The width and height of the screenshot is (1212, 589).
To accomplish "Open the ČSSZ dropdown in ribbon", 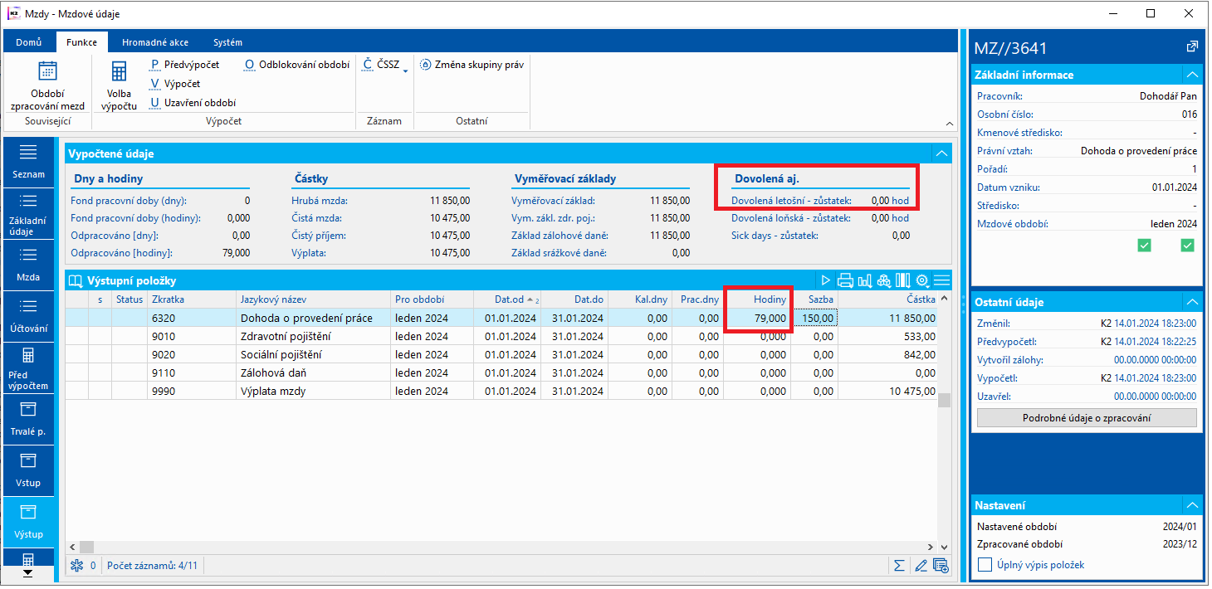I will point(387,65).
